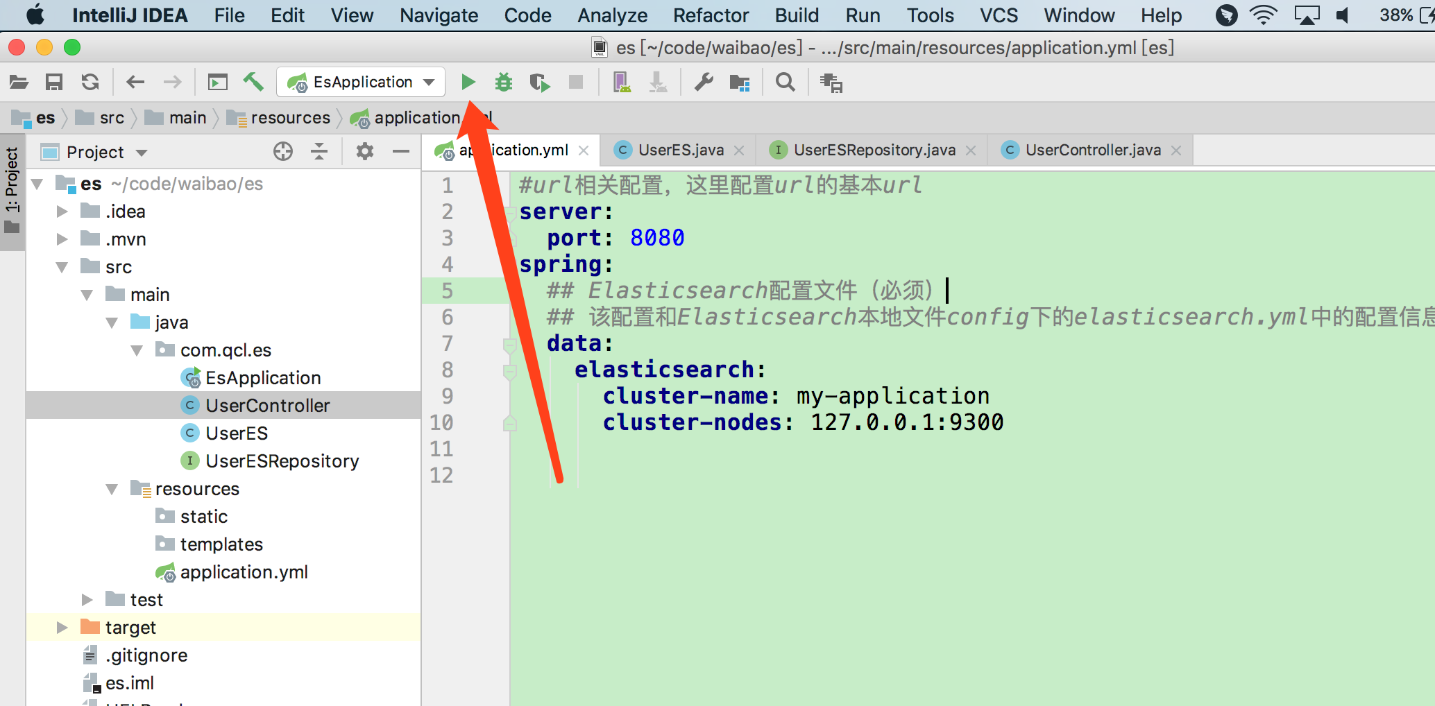The image size is (1435, 706).
Task: Collapse the main folder
Action: 87,295
